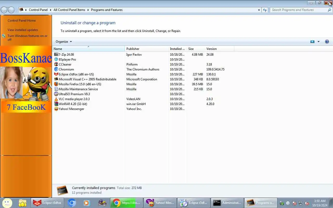The image size is (333, 208).
Task: Click version 4.20.0
Action: click(210, 104)
